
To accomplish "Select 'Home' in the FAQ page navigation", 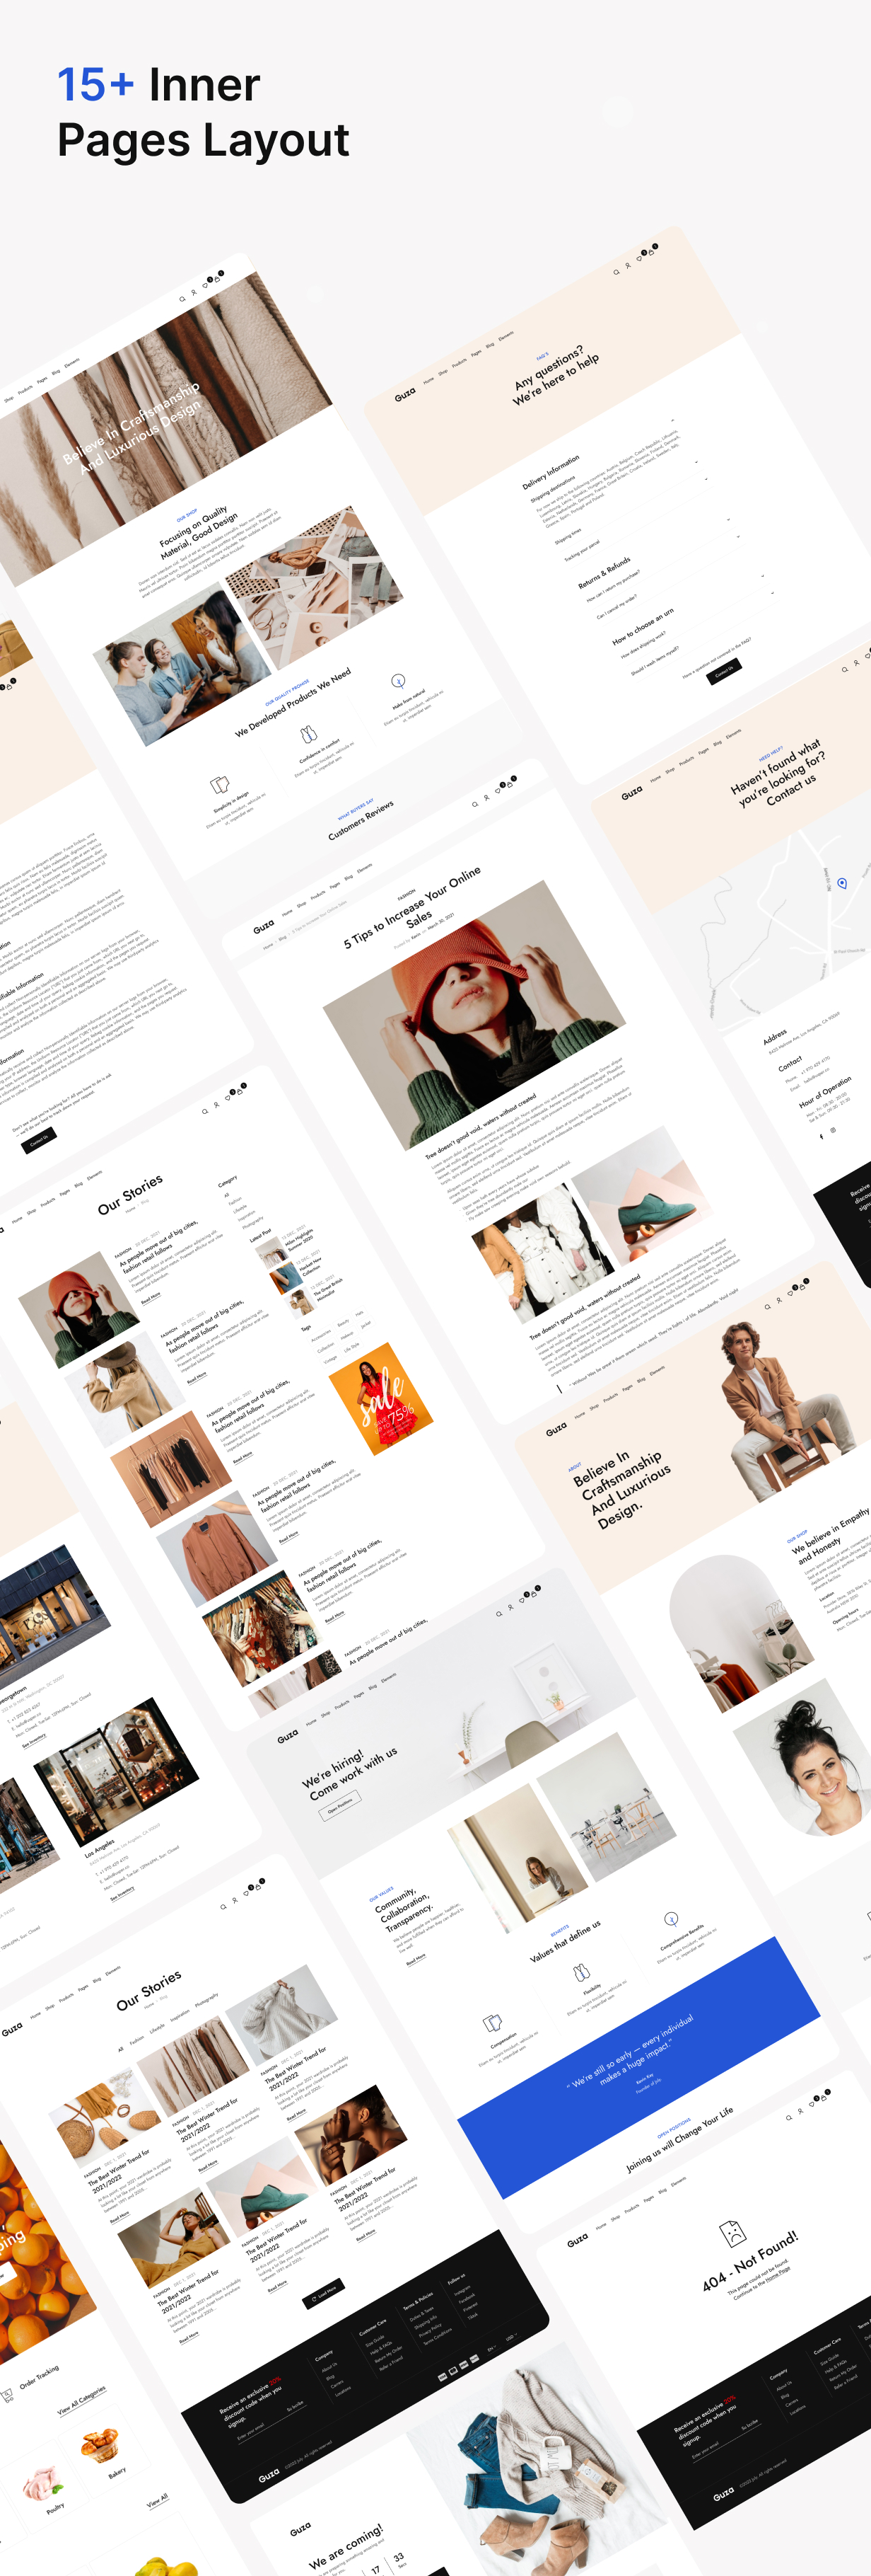I will tap(428, 380).
